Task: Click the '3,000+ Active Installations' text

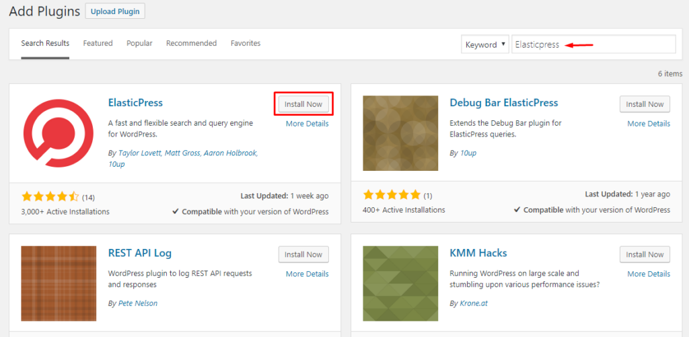Action: (x=65, y=211)
